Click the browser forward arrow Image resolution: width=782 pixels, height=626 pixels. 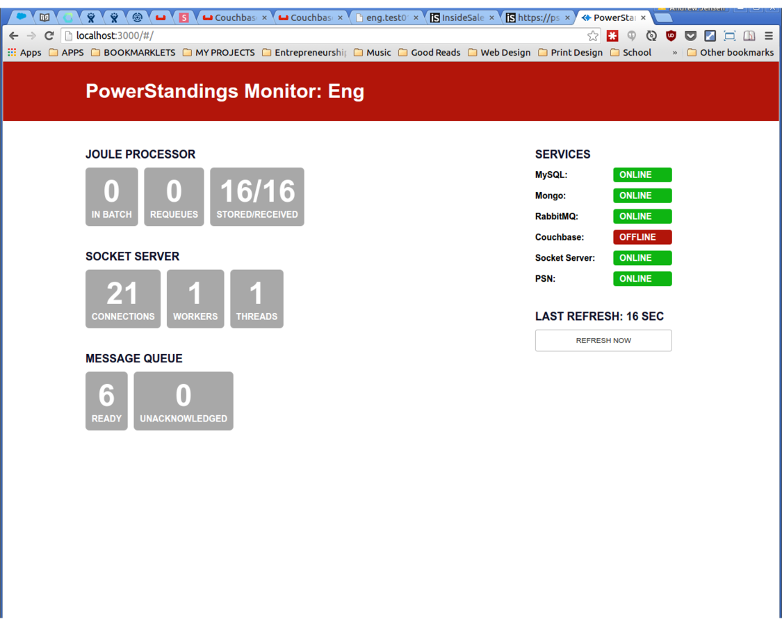click(31, 35)
